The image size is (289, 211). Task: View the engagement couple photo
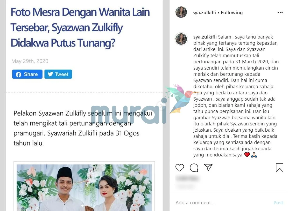point(84,187)
